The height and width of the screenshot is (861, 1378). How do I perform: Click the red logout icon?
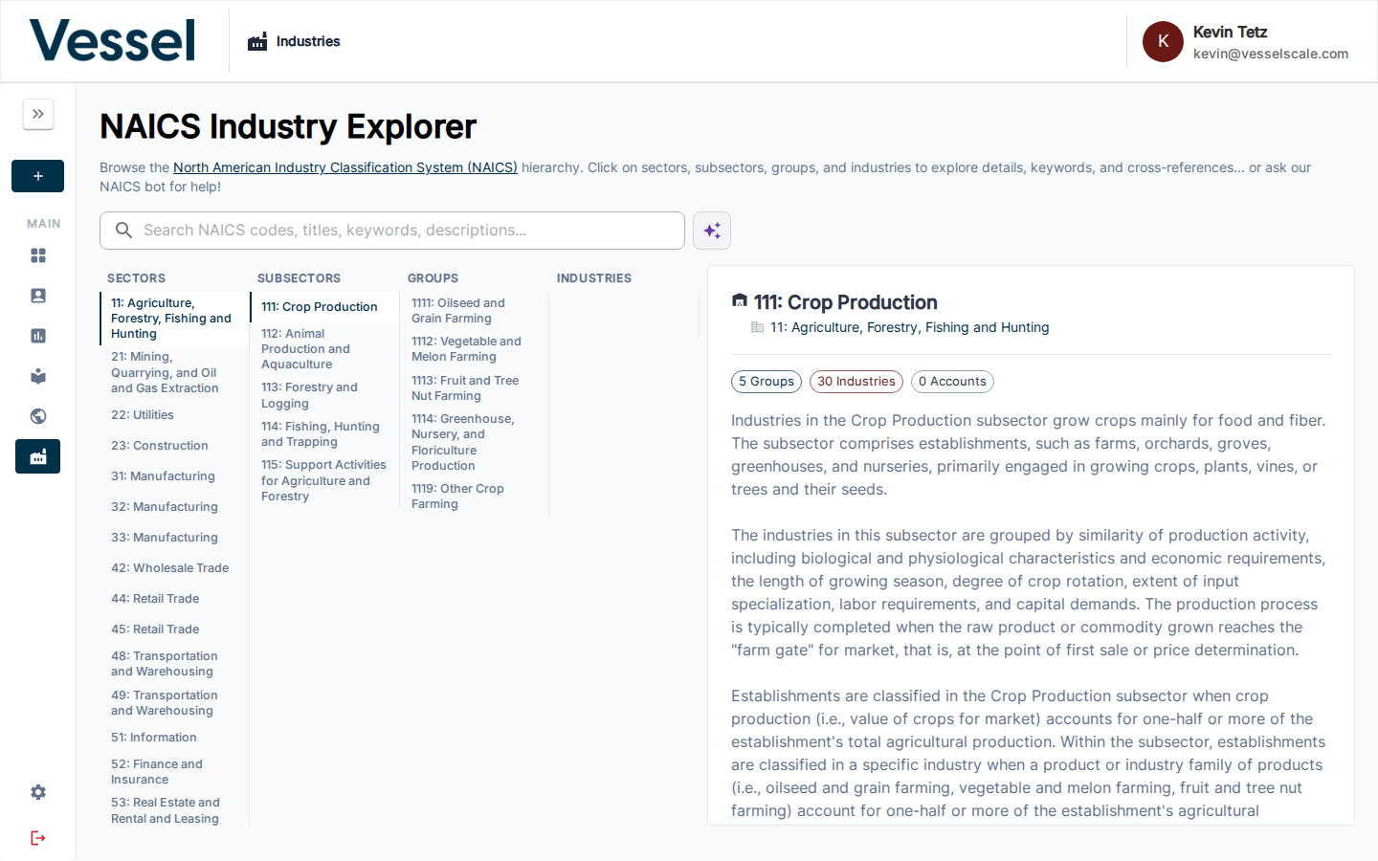tap(38, 838)
